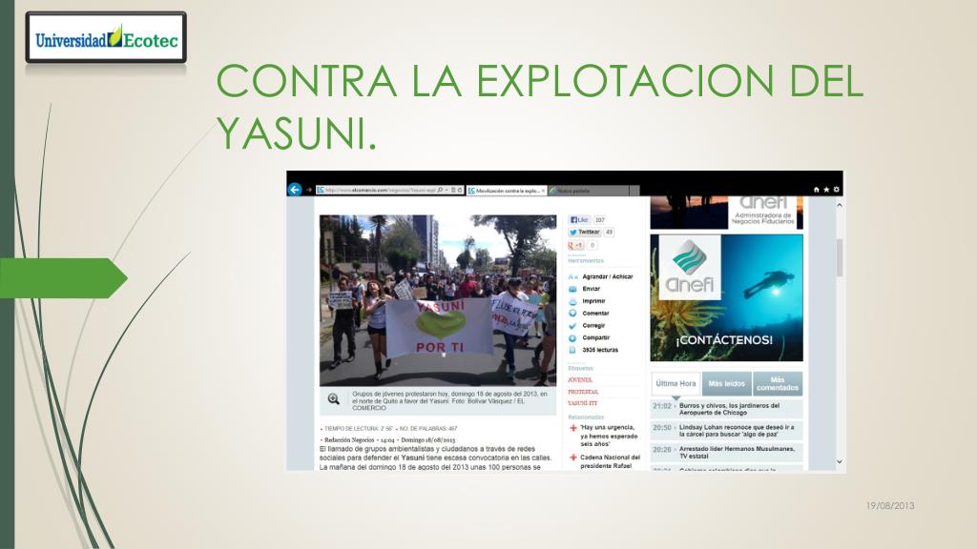Select the Última Hora tab
The image size is (977, 549).
point(676,383)
